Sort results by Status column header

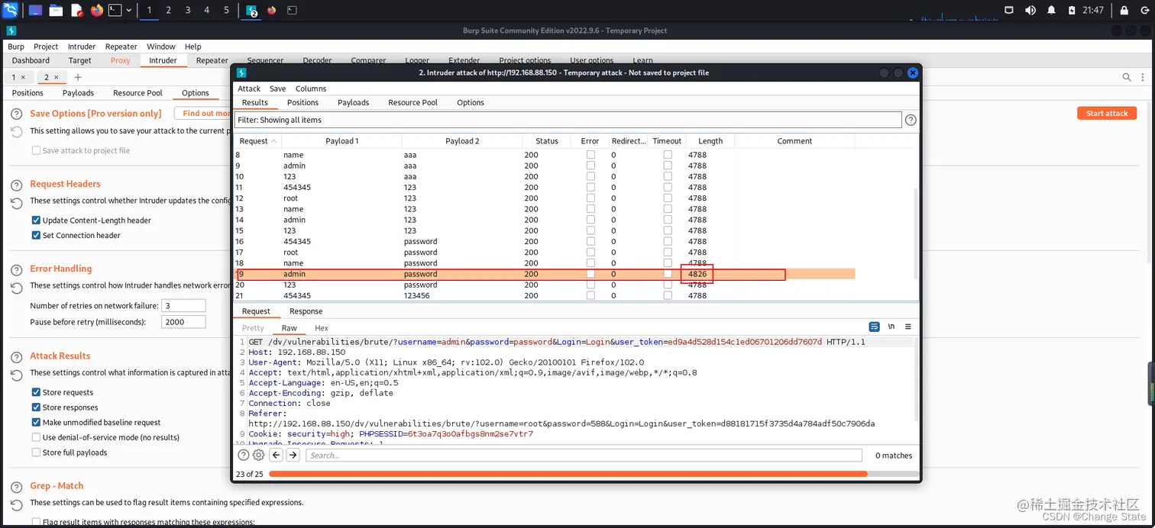(x=547, y=141)
